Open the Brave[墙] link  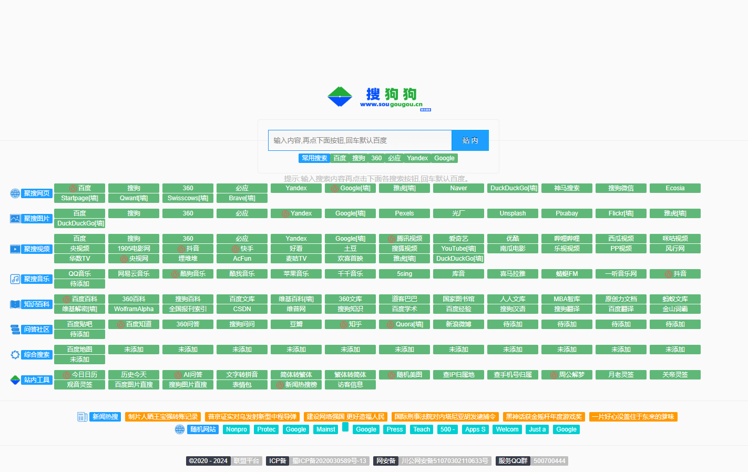[242, 198]
